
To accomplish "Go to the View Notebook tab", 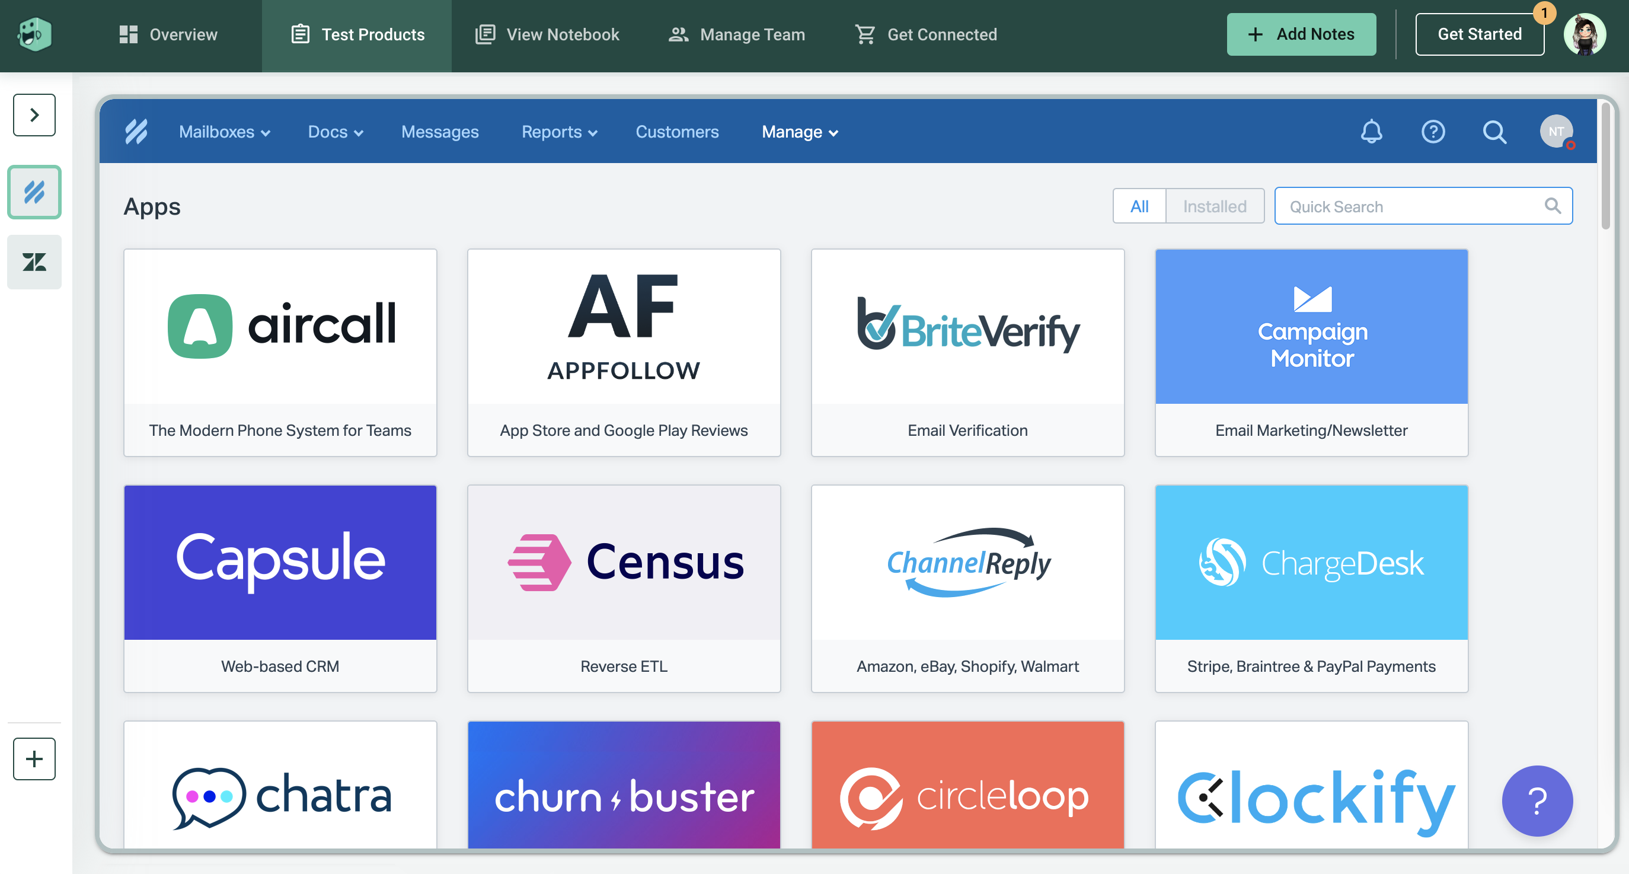I will coord(548,34).
